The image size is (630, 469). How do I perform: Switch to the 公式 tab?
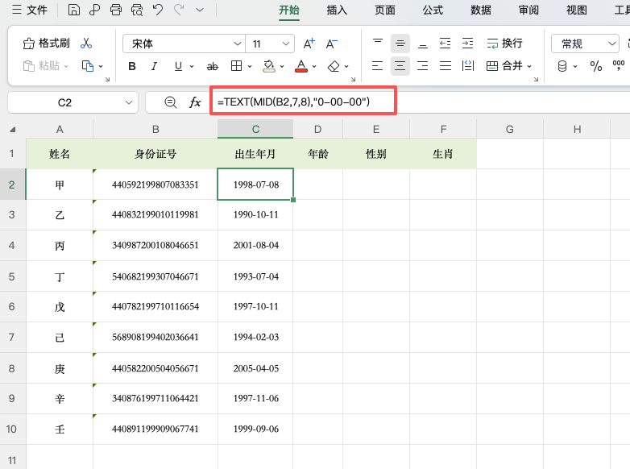pyautogui.click(x=433, y=10)
